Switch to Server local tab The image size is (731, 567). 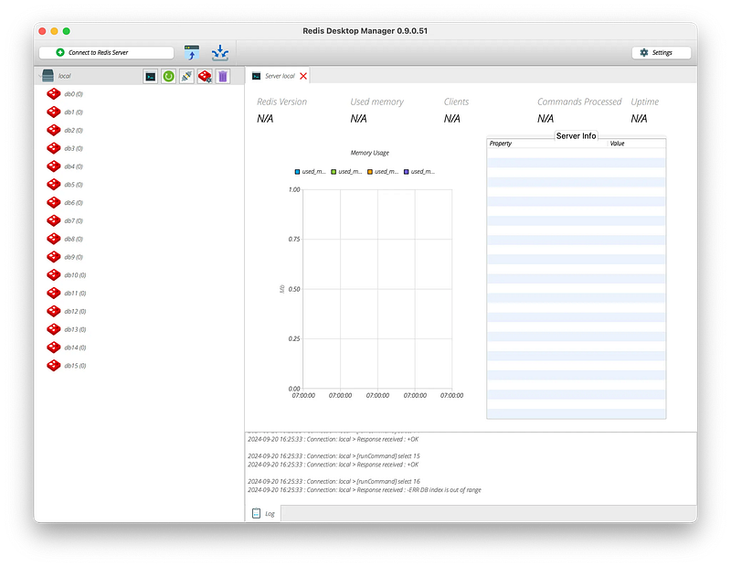point(280,76)
